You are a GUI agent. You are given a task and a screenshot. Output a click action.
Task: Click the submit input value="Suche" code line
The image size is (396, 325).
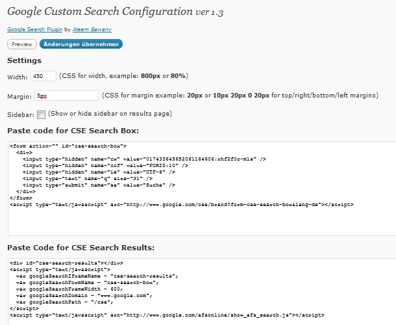tap(99, 185)
